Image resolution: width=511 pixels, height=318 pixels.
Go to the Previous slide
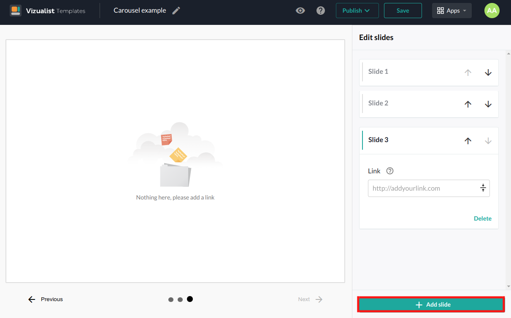tap(46, 299)
